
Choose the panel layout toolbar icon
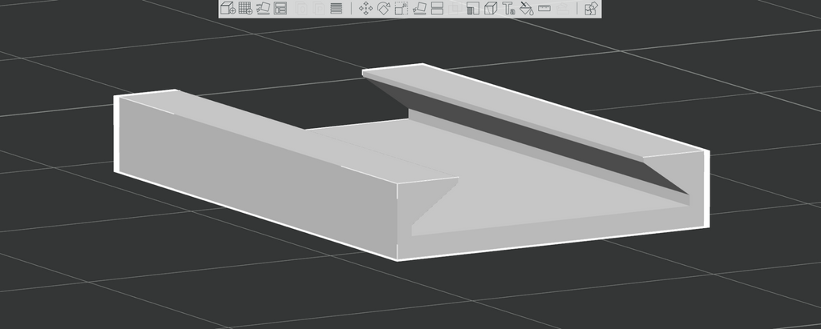click(x=281, y=8)
